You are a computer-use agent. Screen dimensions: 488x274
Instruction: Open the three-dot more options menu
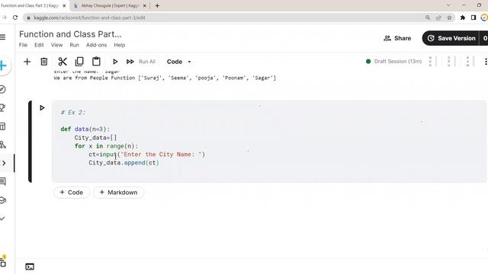pos(486,62)
